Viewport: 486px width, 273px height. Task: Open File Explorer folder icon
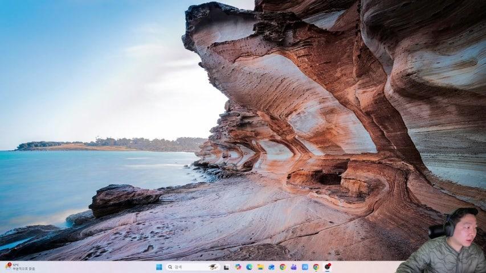[x=260, y=267]
